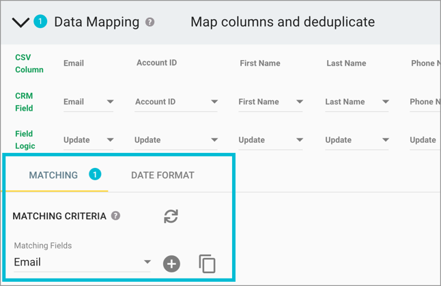The height and width of the screenshot is (286, 441).
Task: Click the Field Logic row label
Action: [x=25, y=140]
